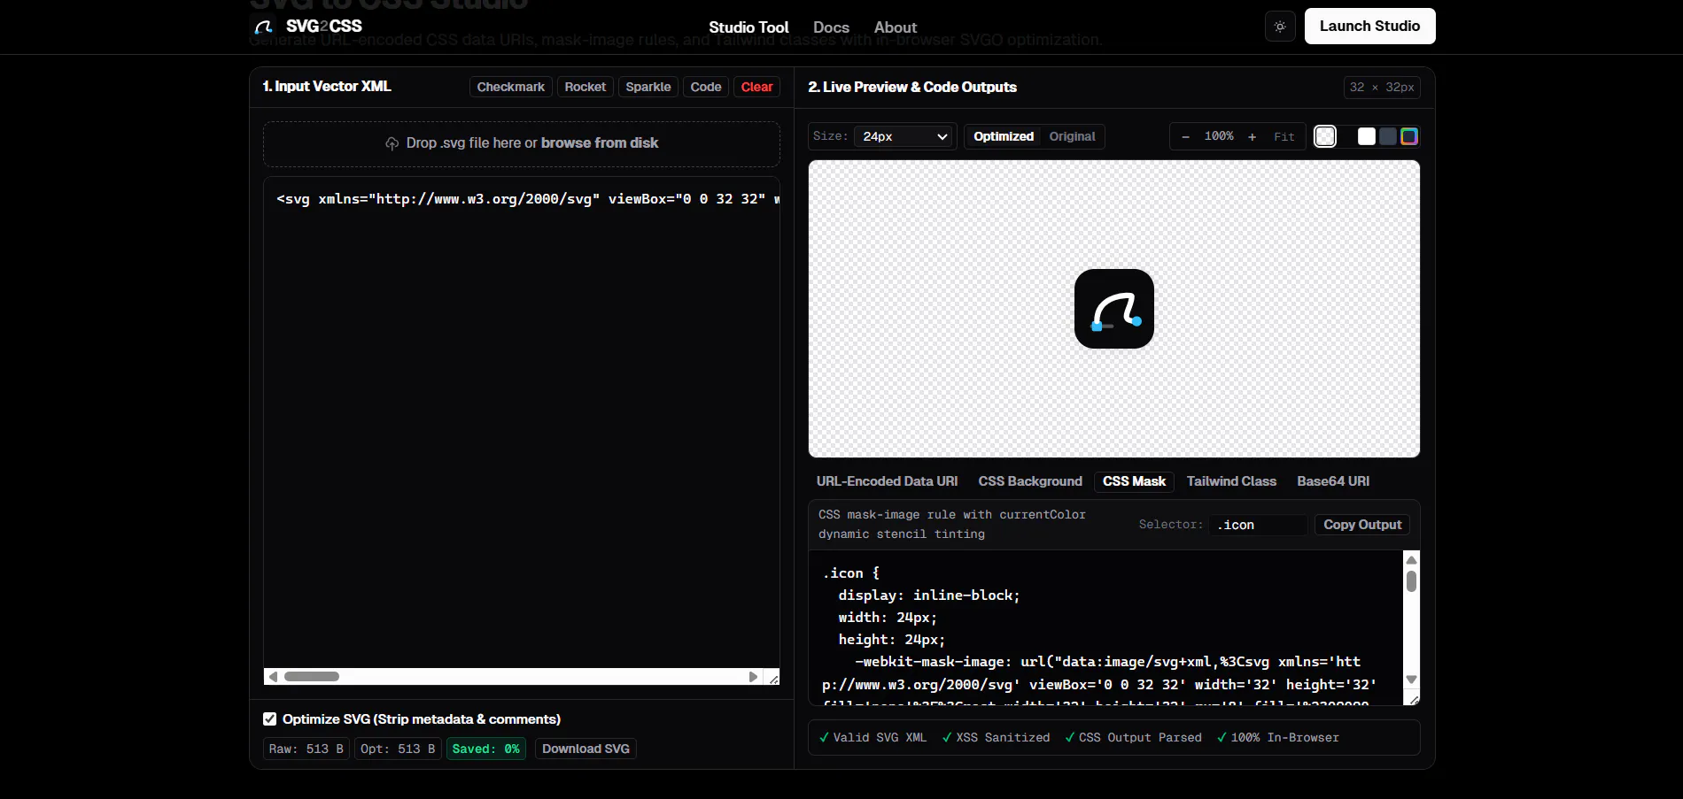The width and height of the screenshot is (1683, 799).
Task: Click Copy Output button
Action: 1362,525
